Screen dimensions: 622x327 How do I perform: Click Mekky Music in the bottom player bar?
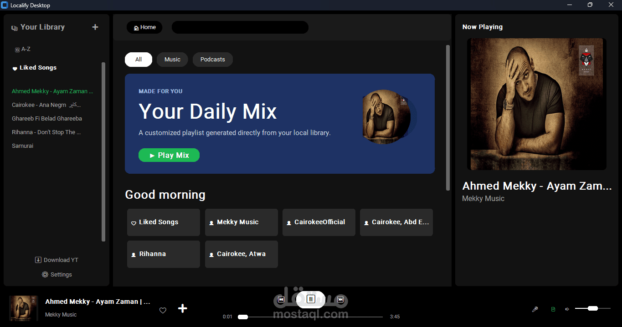(x=61, y=315)
